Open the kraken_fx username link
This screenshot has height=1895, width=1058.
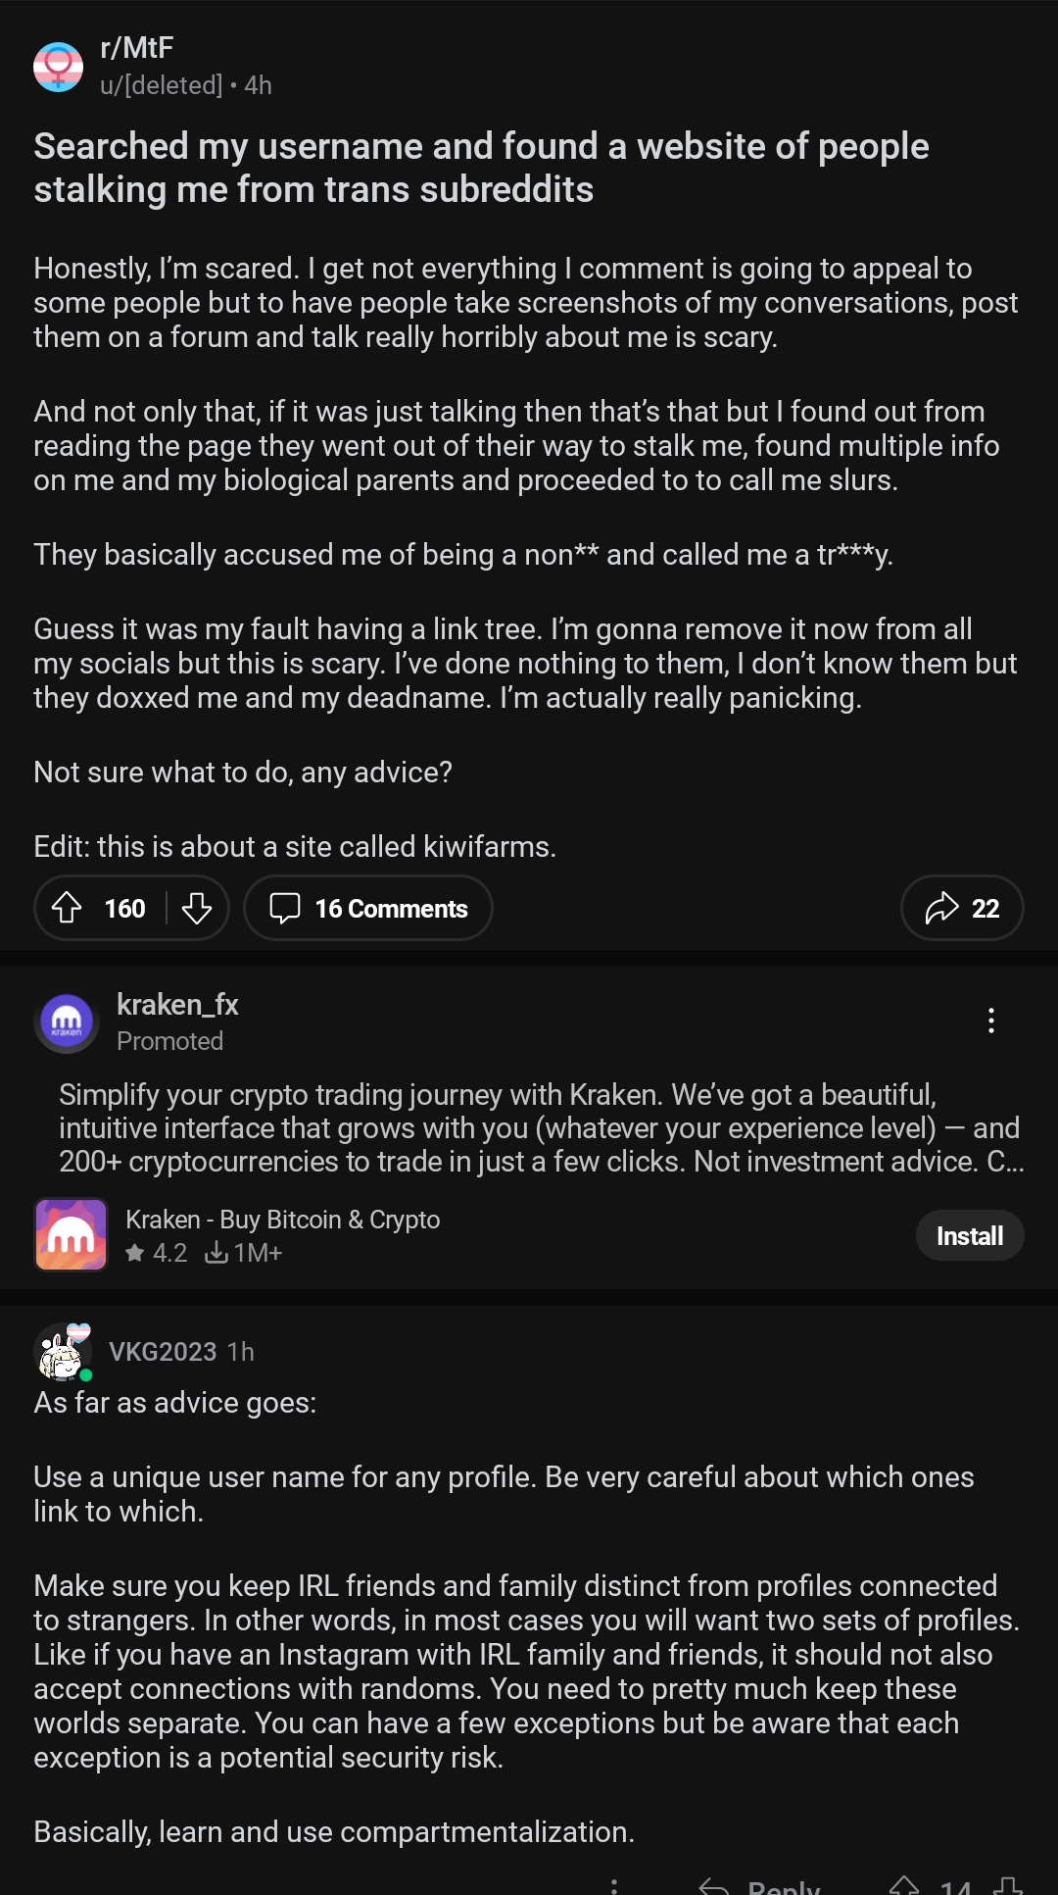tap(177, 1005)
